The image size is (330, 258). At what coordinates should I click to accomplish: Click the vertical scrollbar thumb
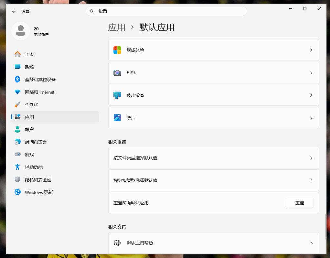(x=325, y=227)
